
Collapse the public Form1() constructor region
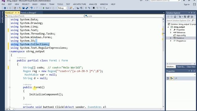[x=10, y=87]
